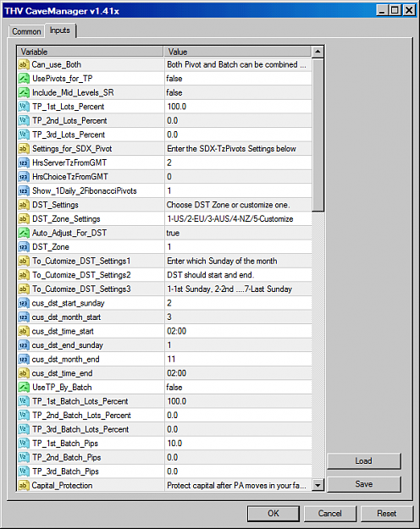Viewport: 420px width, 529px height.
Task: Click the string icon beside Settings_for_SDX_Pivot
Action: [x=24, y=149]
